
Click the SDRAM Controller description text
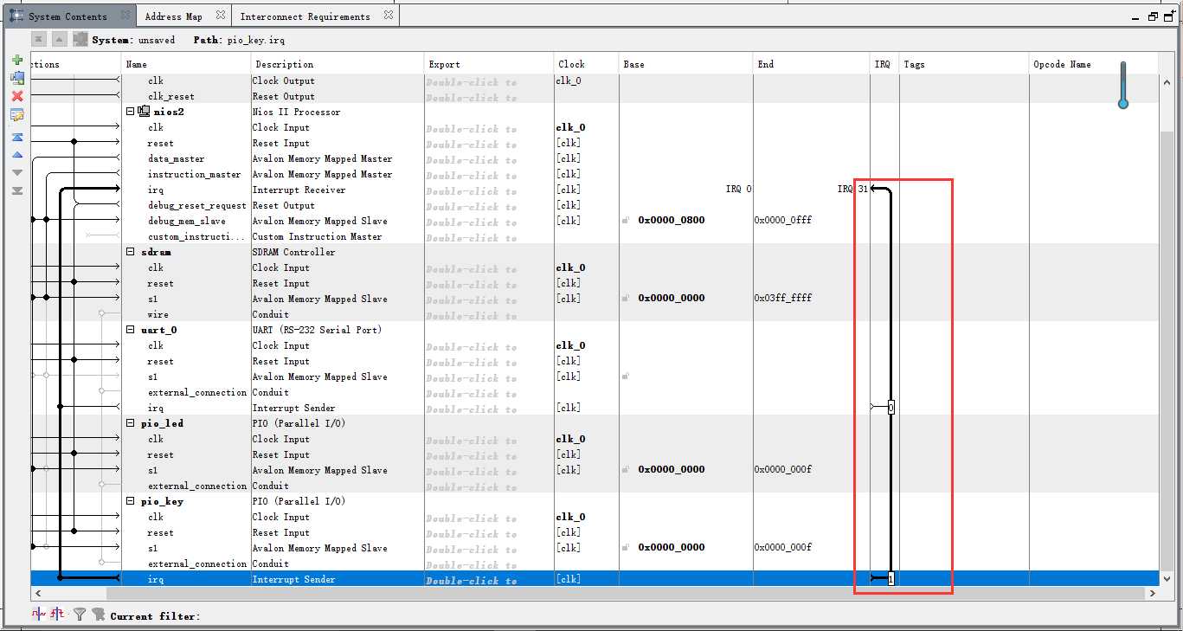point(294,252)
